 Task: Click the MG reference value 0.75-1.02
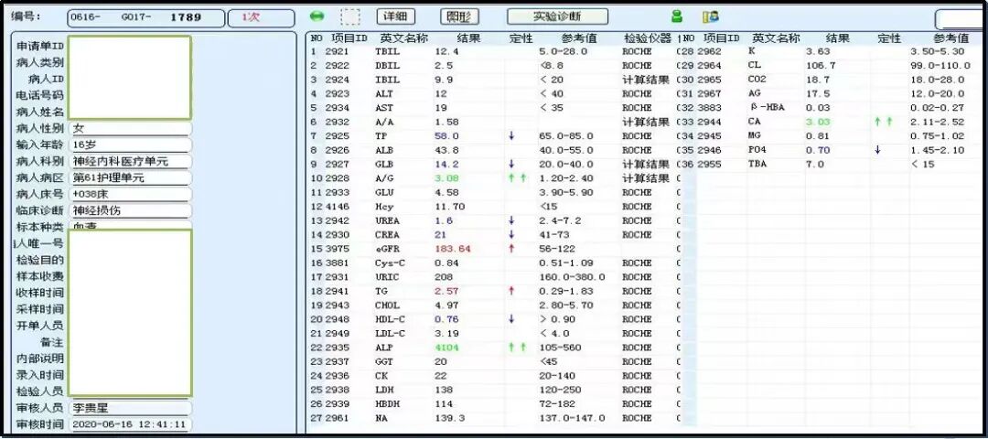[x=938, y=136]
